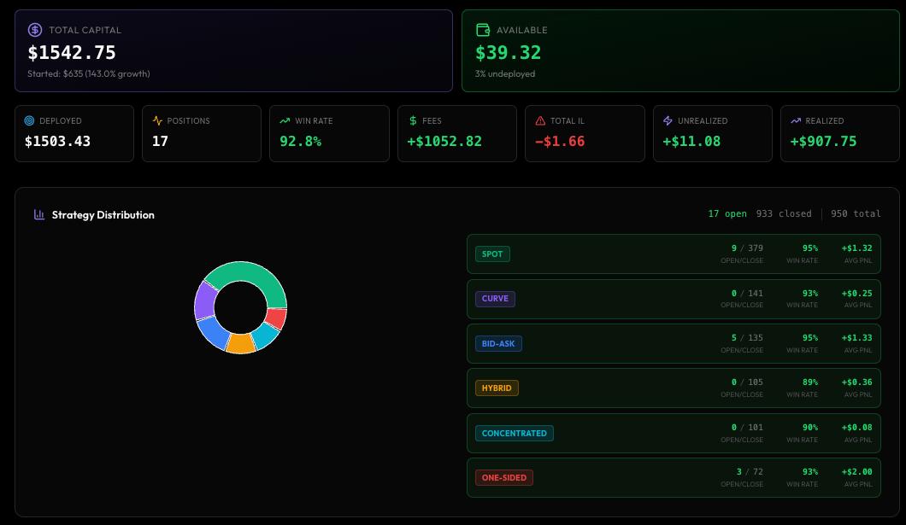Click SPOT's 9 / 379 open/close value
The image size is (906, 525).
[x=747, y=248]
